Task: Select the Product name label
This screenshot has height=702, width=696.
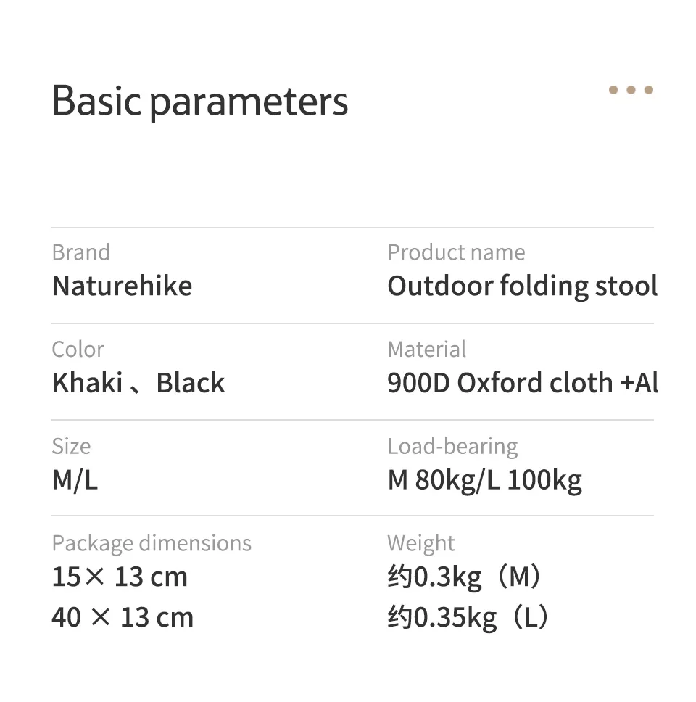Action: tap(456, 252)
